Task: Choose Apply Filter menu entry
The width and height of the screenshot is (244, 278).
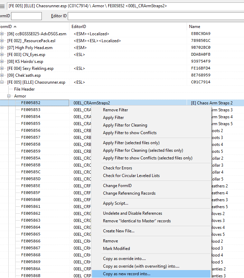Action: [x=113, y=118]
